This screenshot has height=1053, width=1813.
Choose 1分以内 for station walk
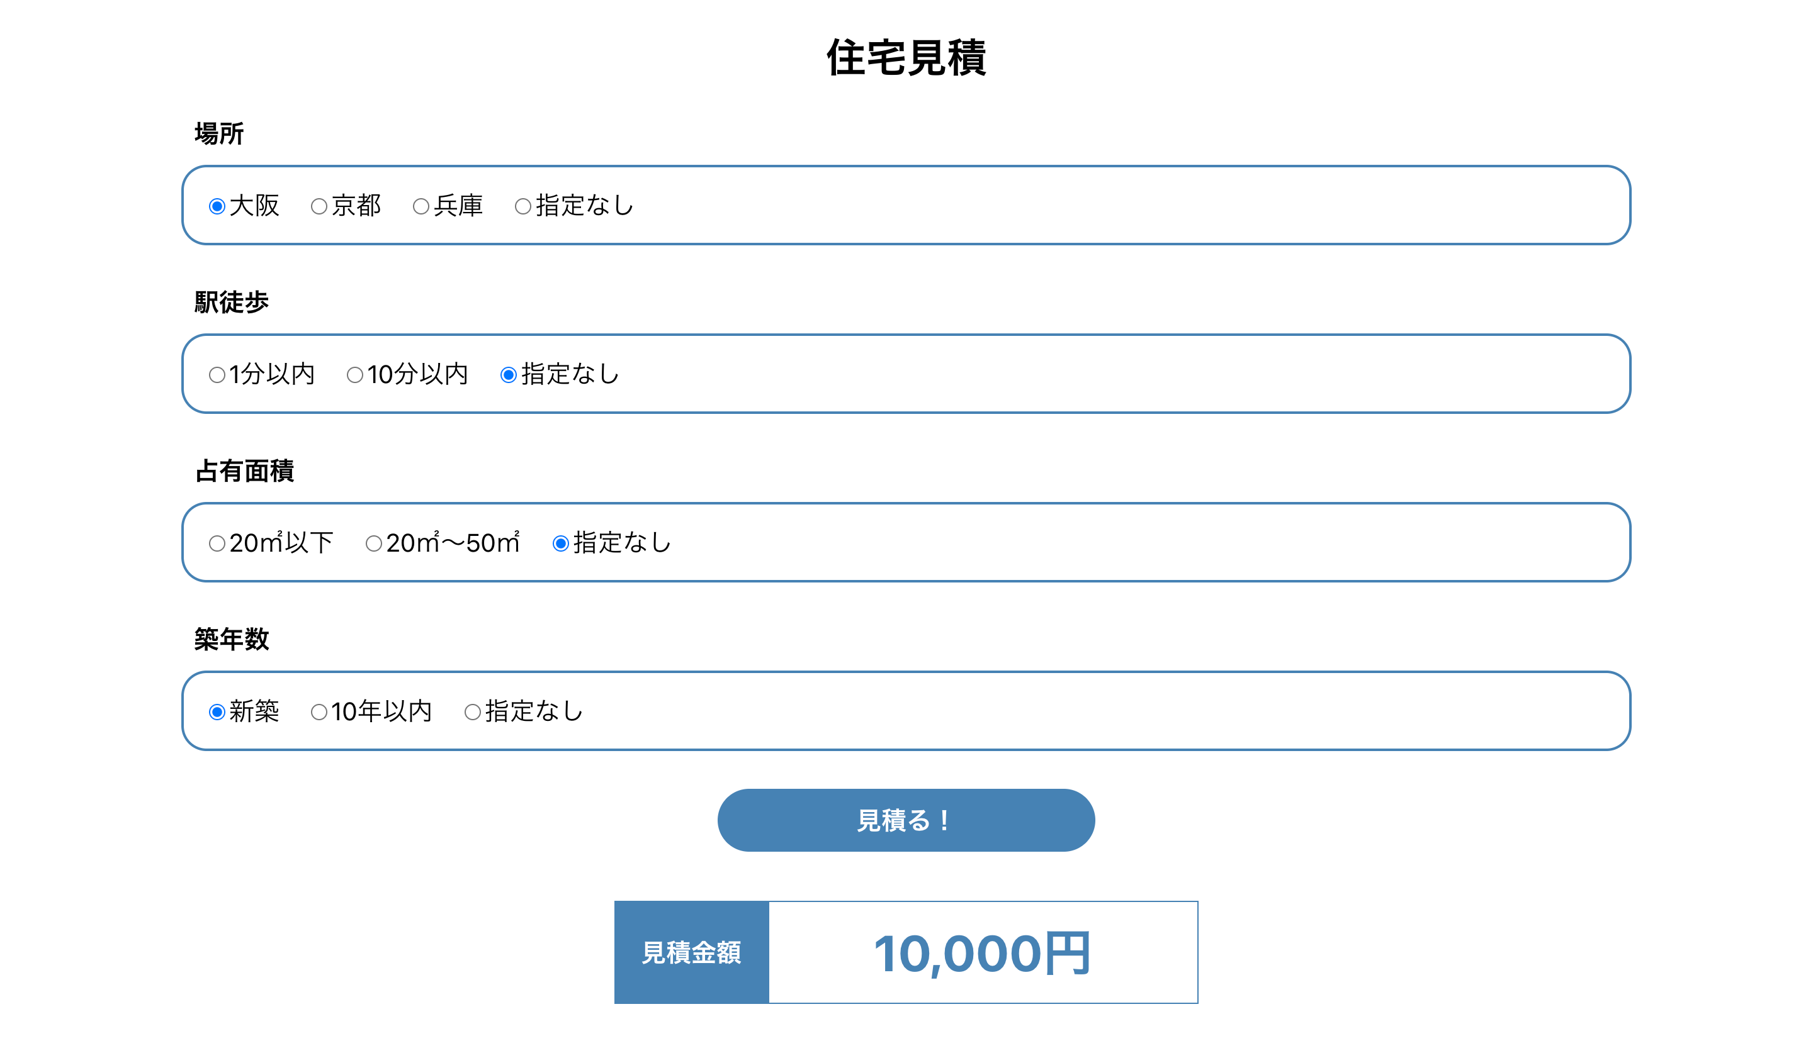(217, 375)
